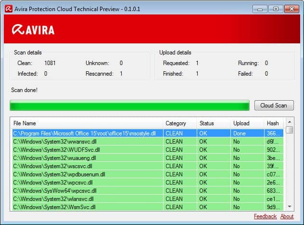Viewport: 304px width, 225px height.
Task: Select the System32\wpcsvc.dll row
Action: click(x=148, y=183)
